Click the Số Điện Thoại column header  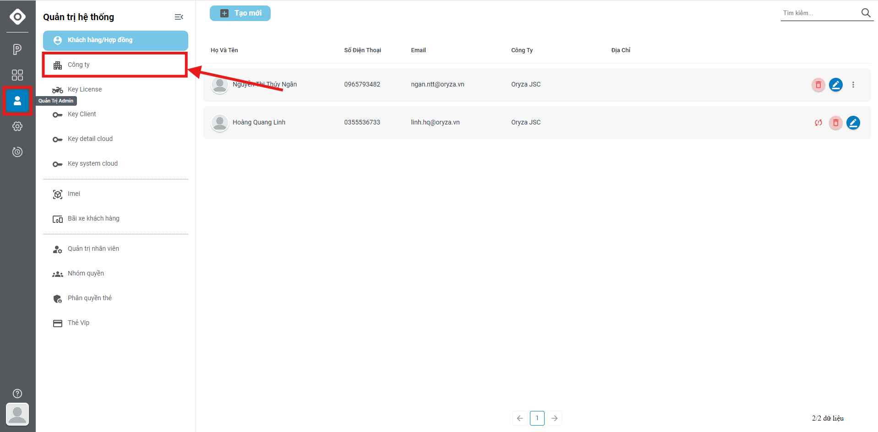tap(363, 50)
